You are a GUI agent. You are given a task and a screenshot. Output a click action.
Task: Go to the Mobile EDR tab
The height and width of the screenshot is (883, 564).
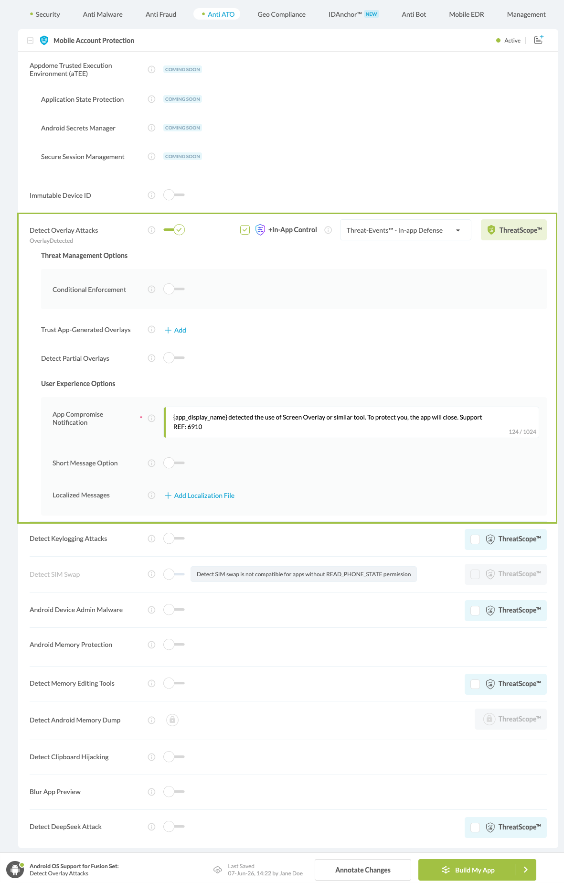pos(467,14)
